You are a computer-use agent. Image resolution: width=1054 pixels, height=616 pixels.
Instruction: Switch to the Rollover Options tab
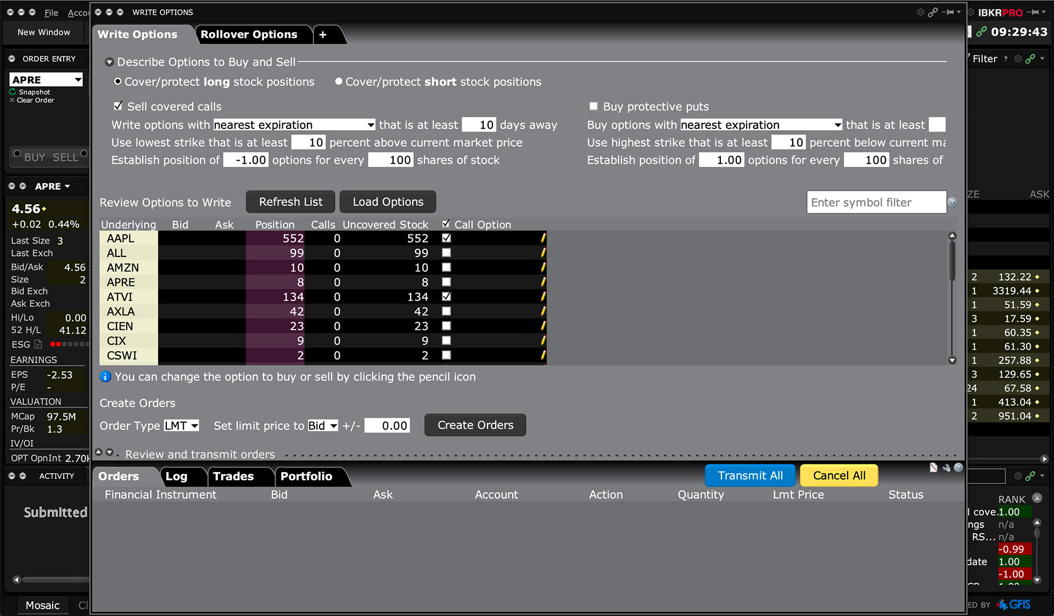tap(250, 33)
